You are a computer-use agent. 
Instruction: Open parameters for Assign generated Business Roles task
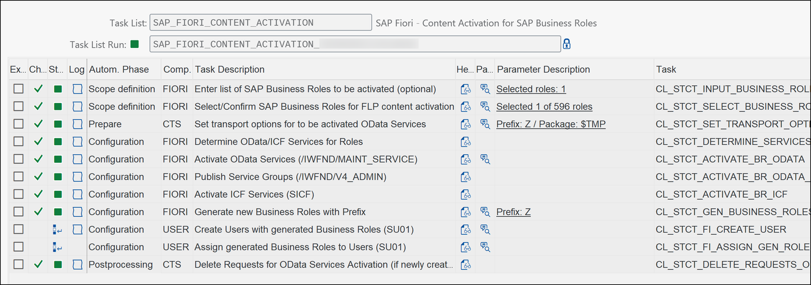(x=485, y=247)
